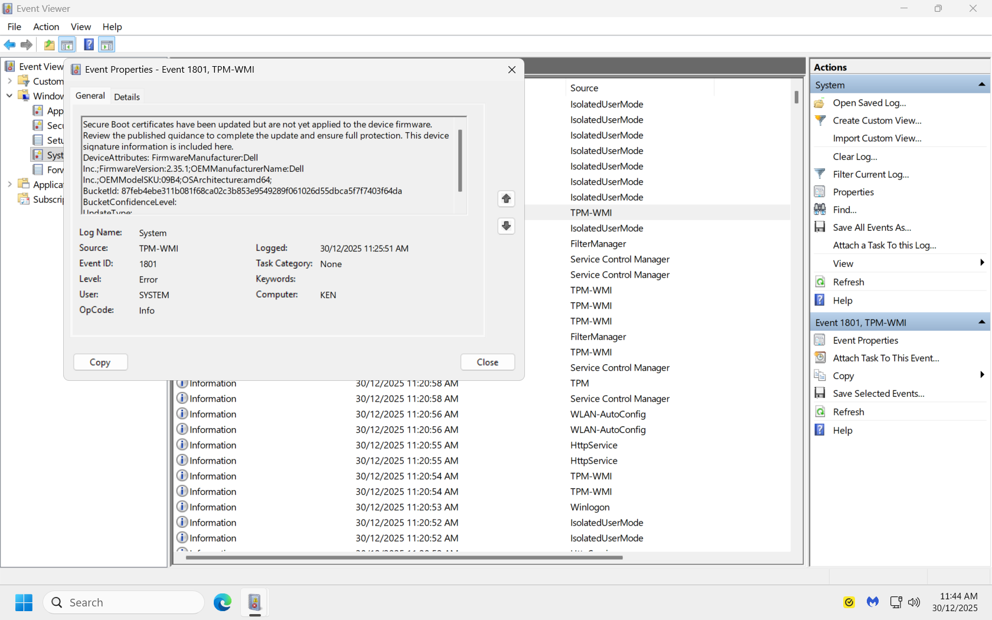The width and height of the screenshot is (992, 620).
Task: Collapse the Windows Logs tree node
Action: (x=9, y=96)
